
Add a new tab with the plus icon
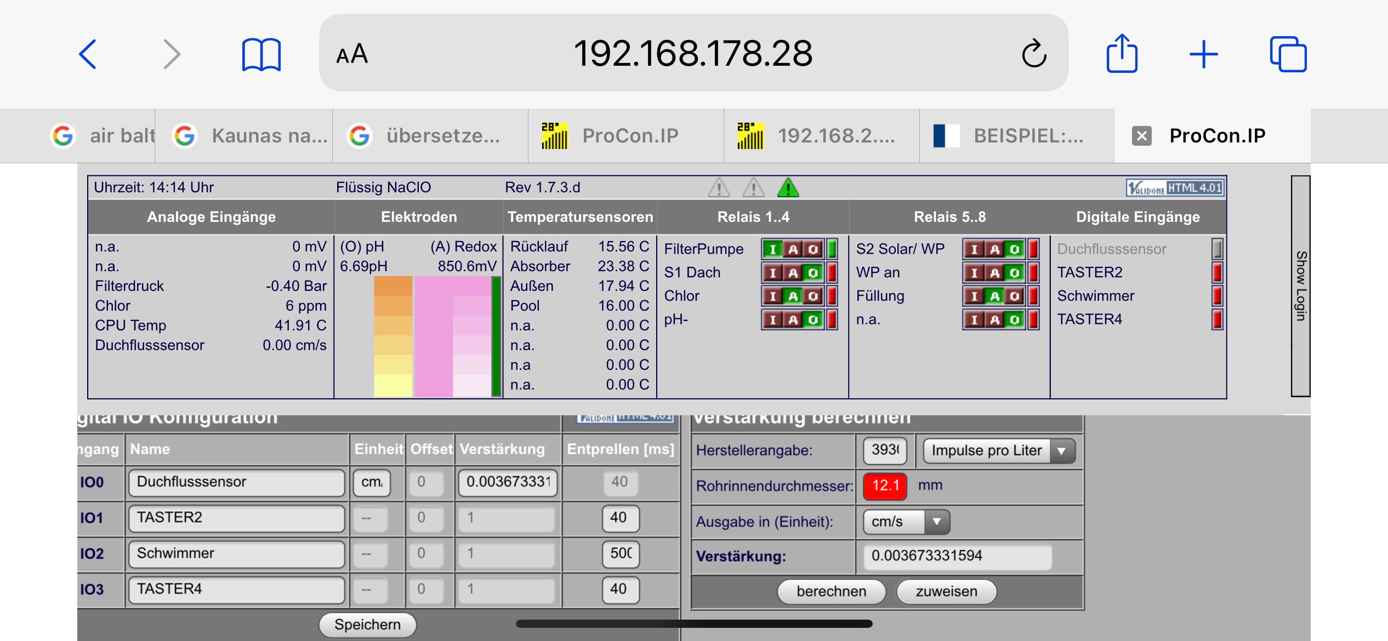pos(1203,54)
